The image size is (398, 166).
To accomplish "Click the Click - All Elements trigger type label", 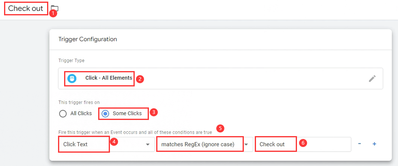I will pyautogui.click(x=109, y=78).
